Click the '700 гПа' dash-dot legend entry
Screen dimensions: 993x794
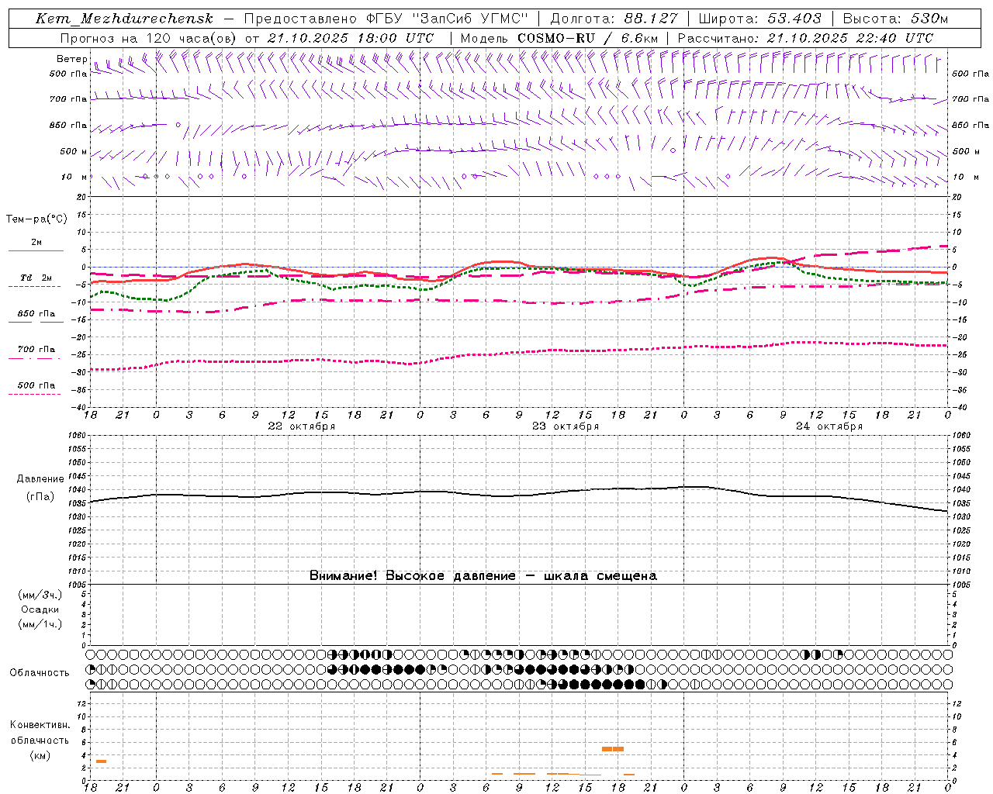click(36, 353)
